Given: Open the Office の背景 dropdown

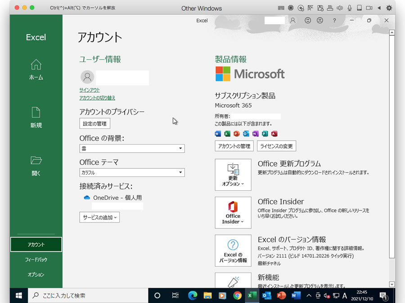Looking at the screenshot, I should click(x=132, y=149).
